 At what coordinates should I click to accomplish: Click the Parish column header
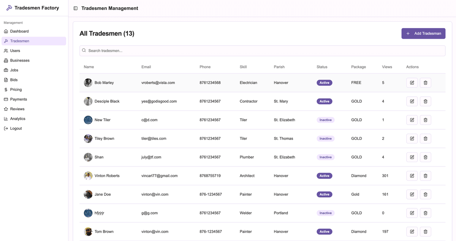279,67
